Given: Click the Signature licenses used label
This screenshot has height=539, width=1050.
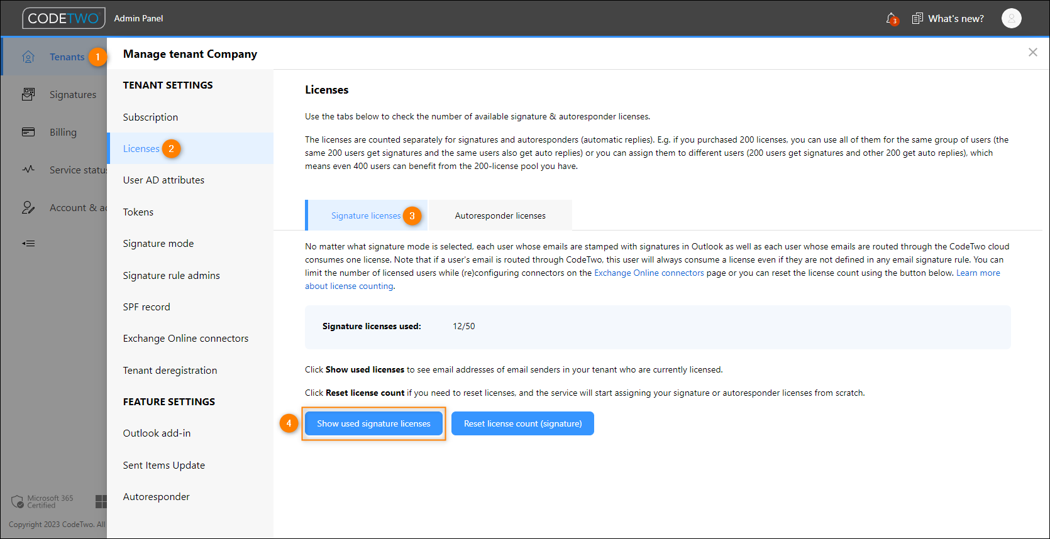Looking at the screenshot, I should tap(372, 326).
